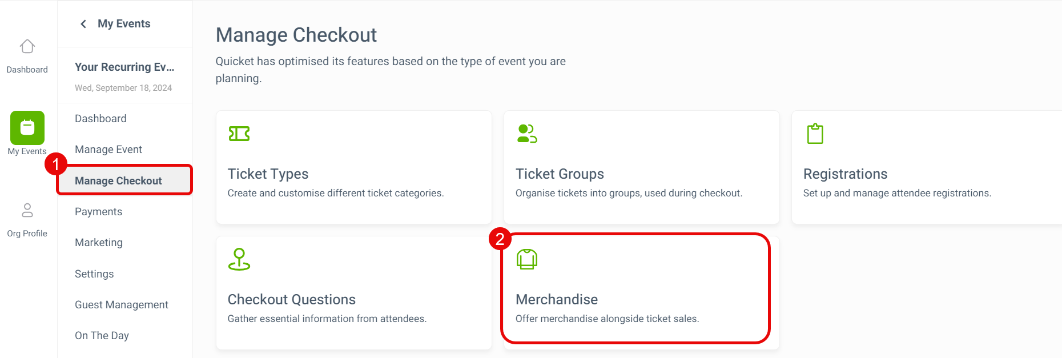
Task: Select the Org Profile person icon
Action: click(27, 210)
